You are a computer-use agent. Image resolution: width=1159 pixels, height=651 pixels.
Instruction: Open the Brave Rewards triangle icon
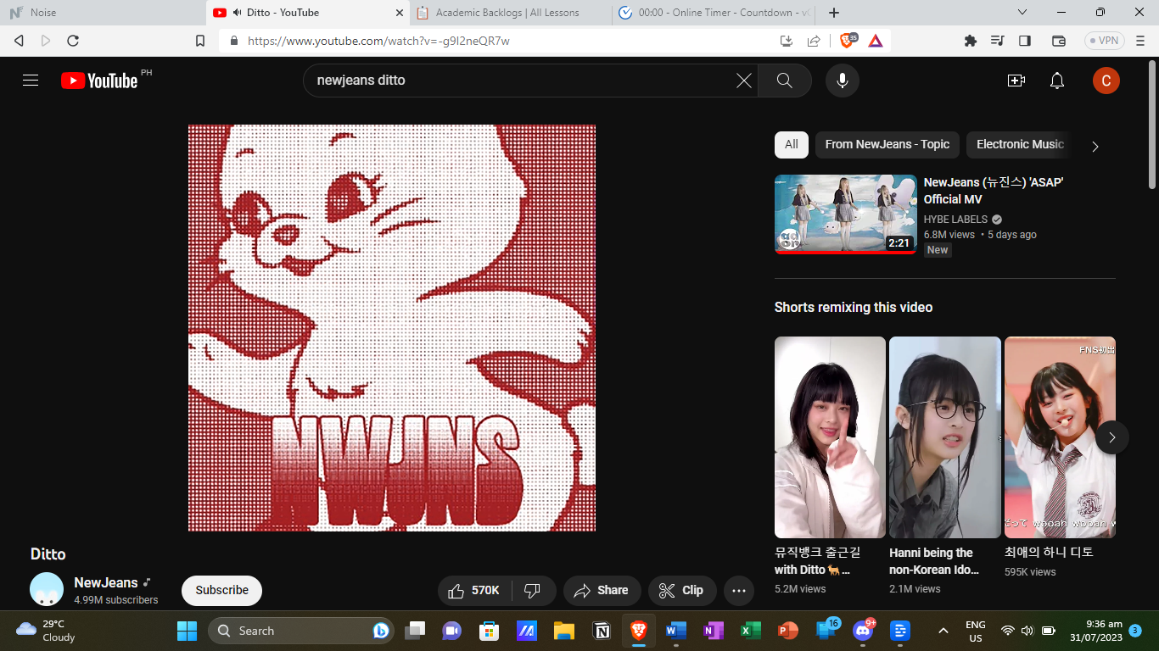(876, 41)
